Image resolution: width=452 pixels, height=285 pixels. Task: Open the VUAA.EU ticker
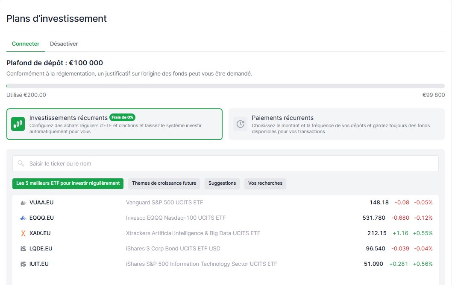point(41,203)
